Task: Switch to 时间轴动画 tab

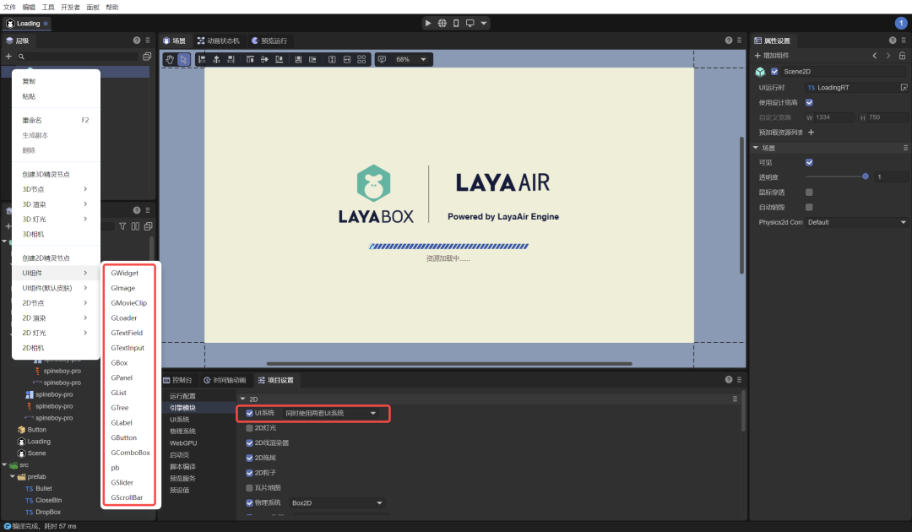Action: click(225, 380)
